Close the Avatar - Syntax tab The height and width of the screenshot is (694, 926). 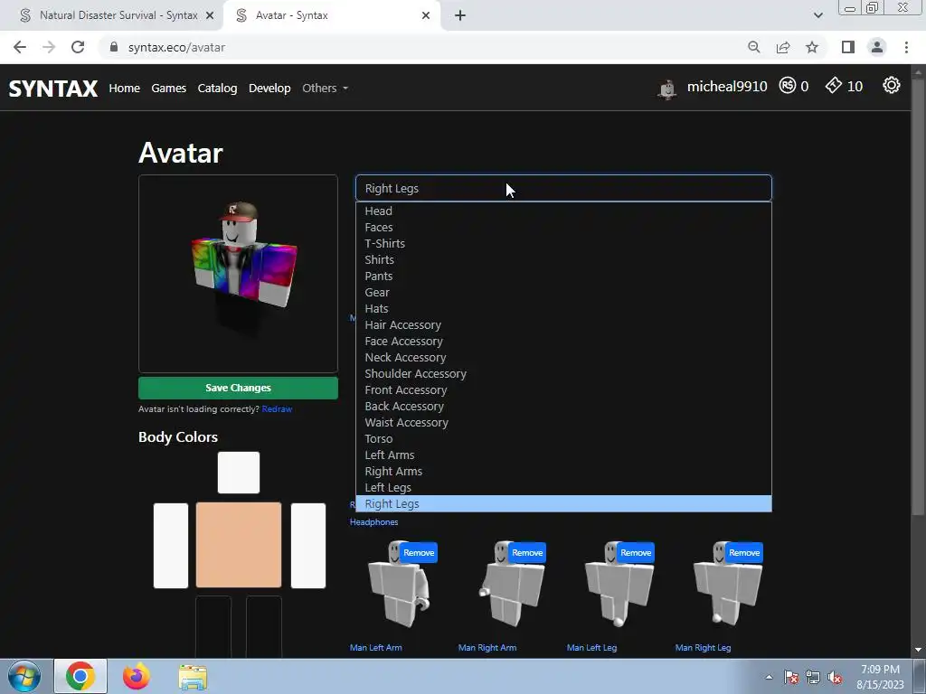(x=426, y=15)
